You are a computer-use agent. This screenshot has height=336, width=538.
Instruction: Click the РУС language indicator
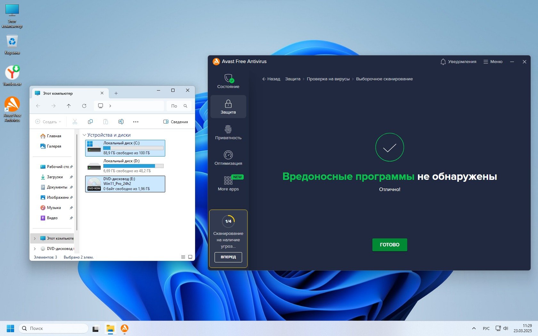click(x=486, y=328)
